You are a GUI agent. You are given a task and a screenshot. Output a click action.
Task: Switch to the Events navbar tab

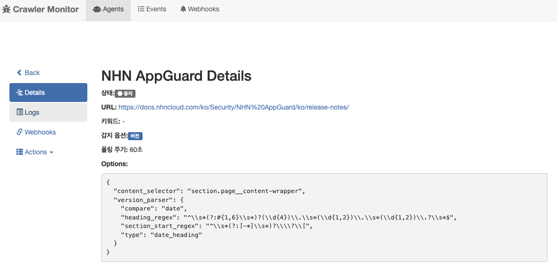pyautogui.click(x=152, y=9)
